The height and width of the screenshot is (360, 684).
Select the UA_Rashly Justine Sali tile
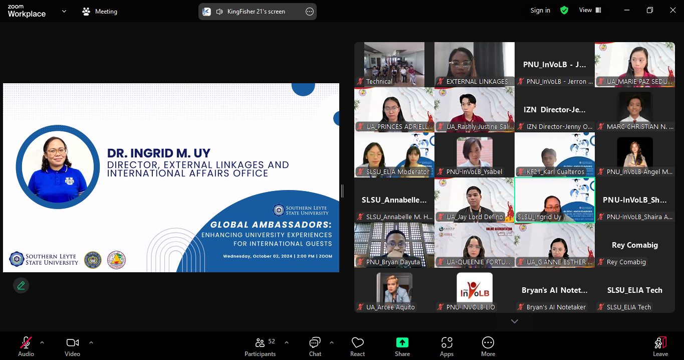click(x=475, y=110)
